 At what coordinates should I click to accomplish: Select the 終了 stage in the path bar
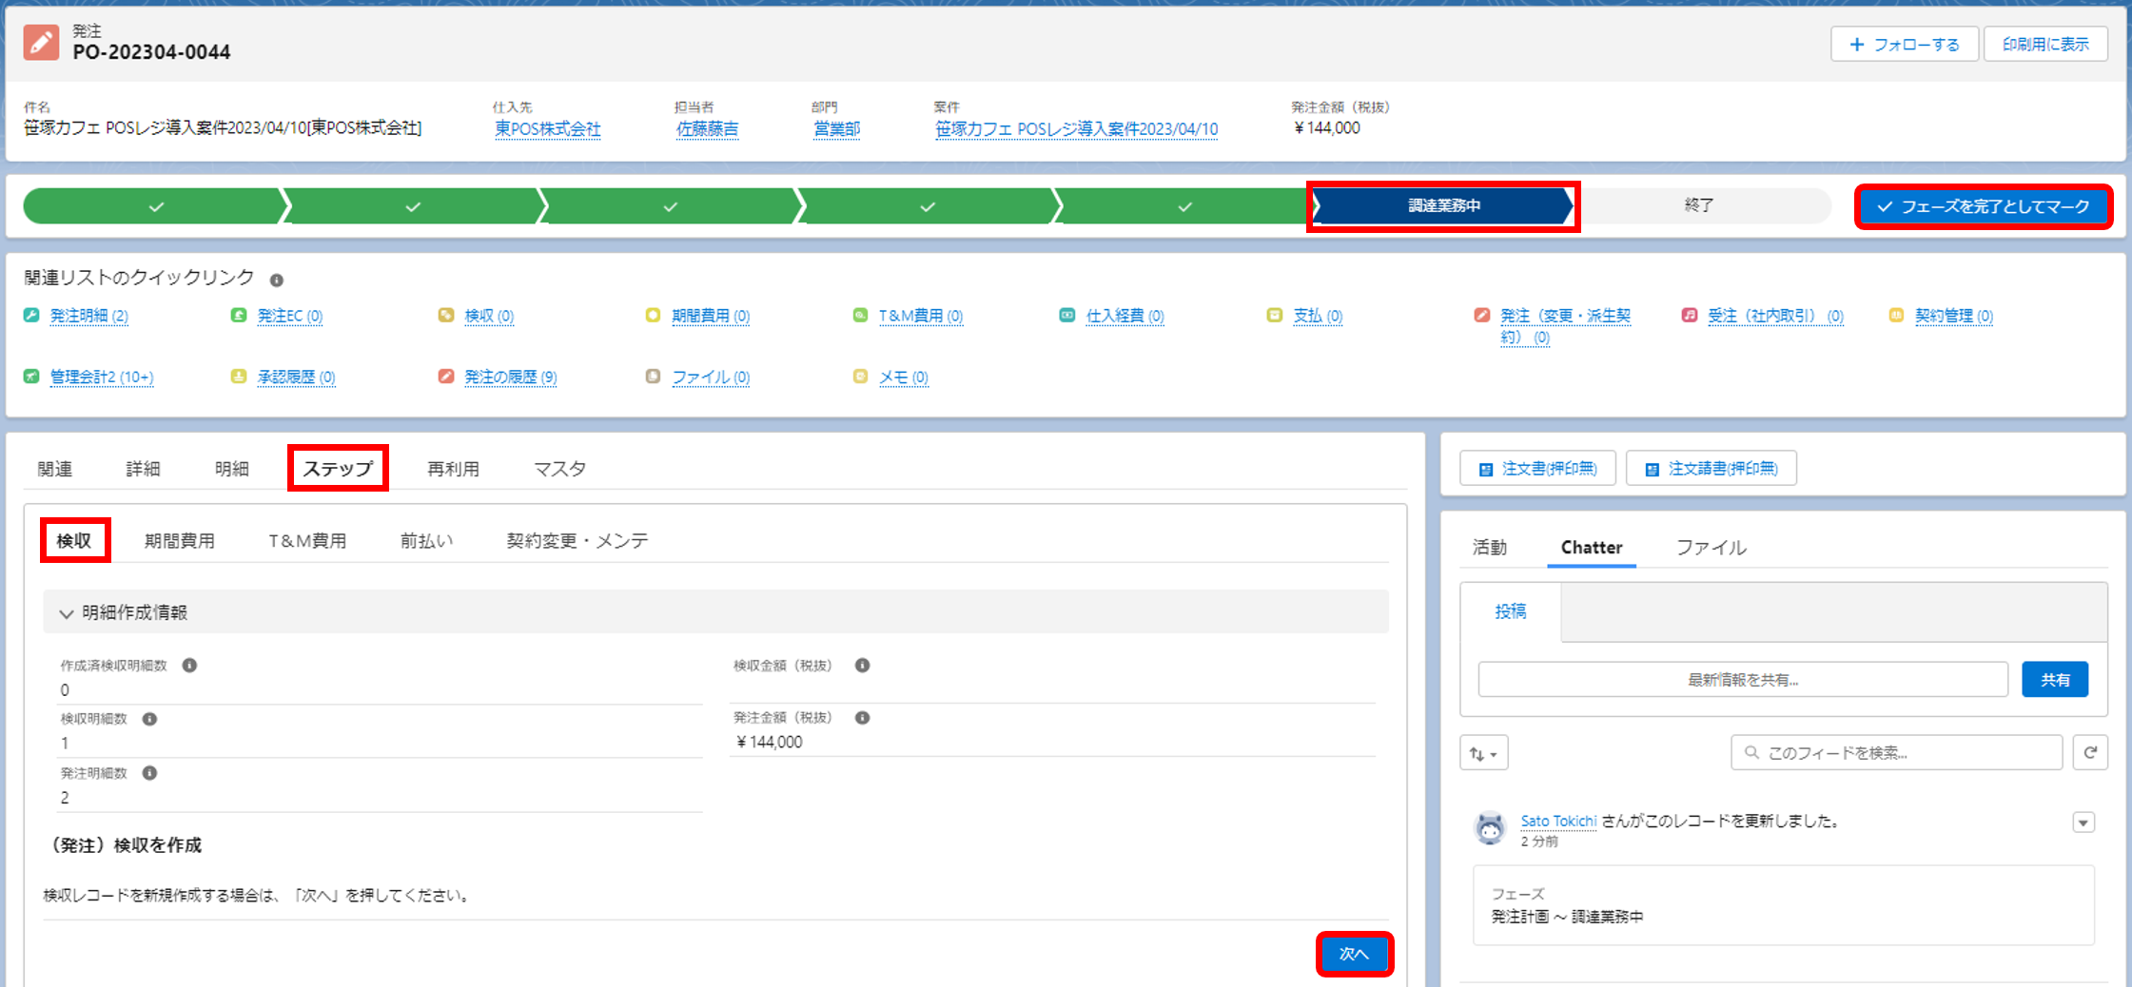pos(1698,205)
